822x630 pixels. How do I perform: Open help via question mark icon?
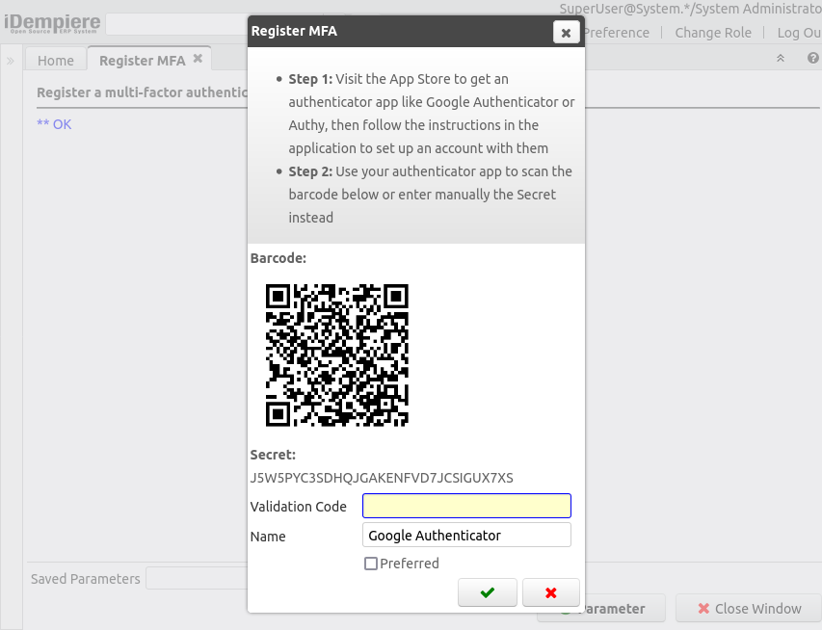point(812,58)
